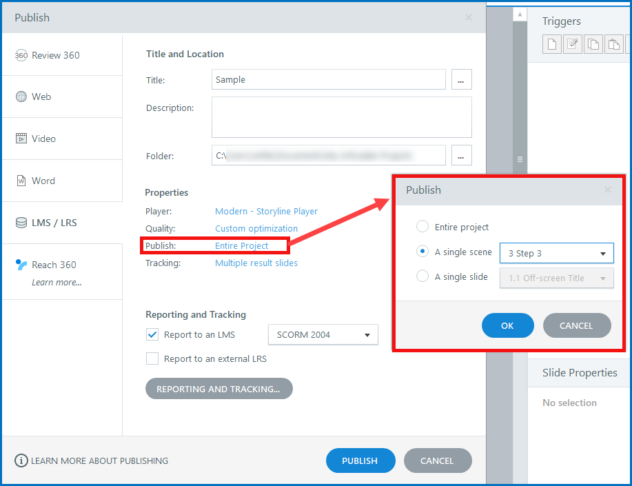Click Cancel in the small Publish popup
Image resolution: width=632 pixels, height=486 pixels.
576,325
